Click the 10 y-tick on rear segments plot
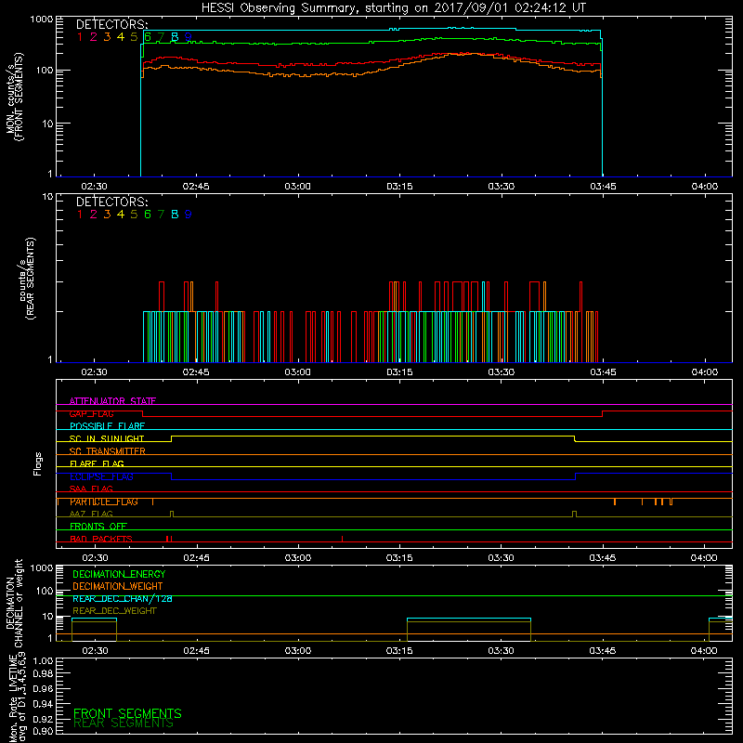The height and width of the screenshot is (743, 743). point(48,197)
